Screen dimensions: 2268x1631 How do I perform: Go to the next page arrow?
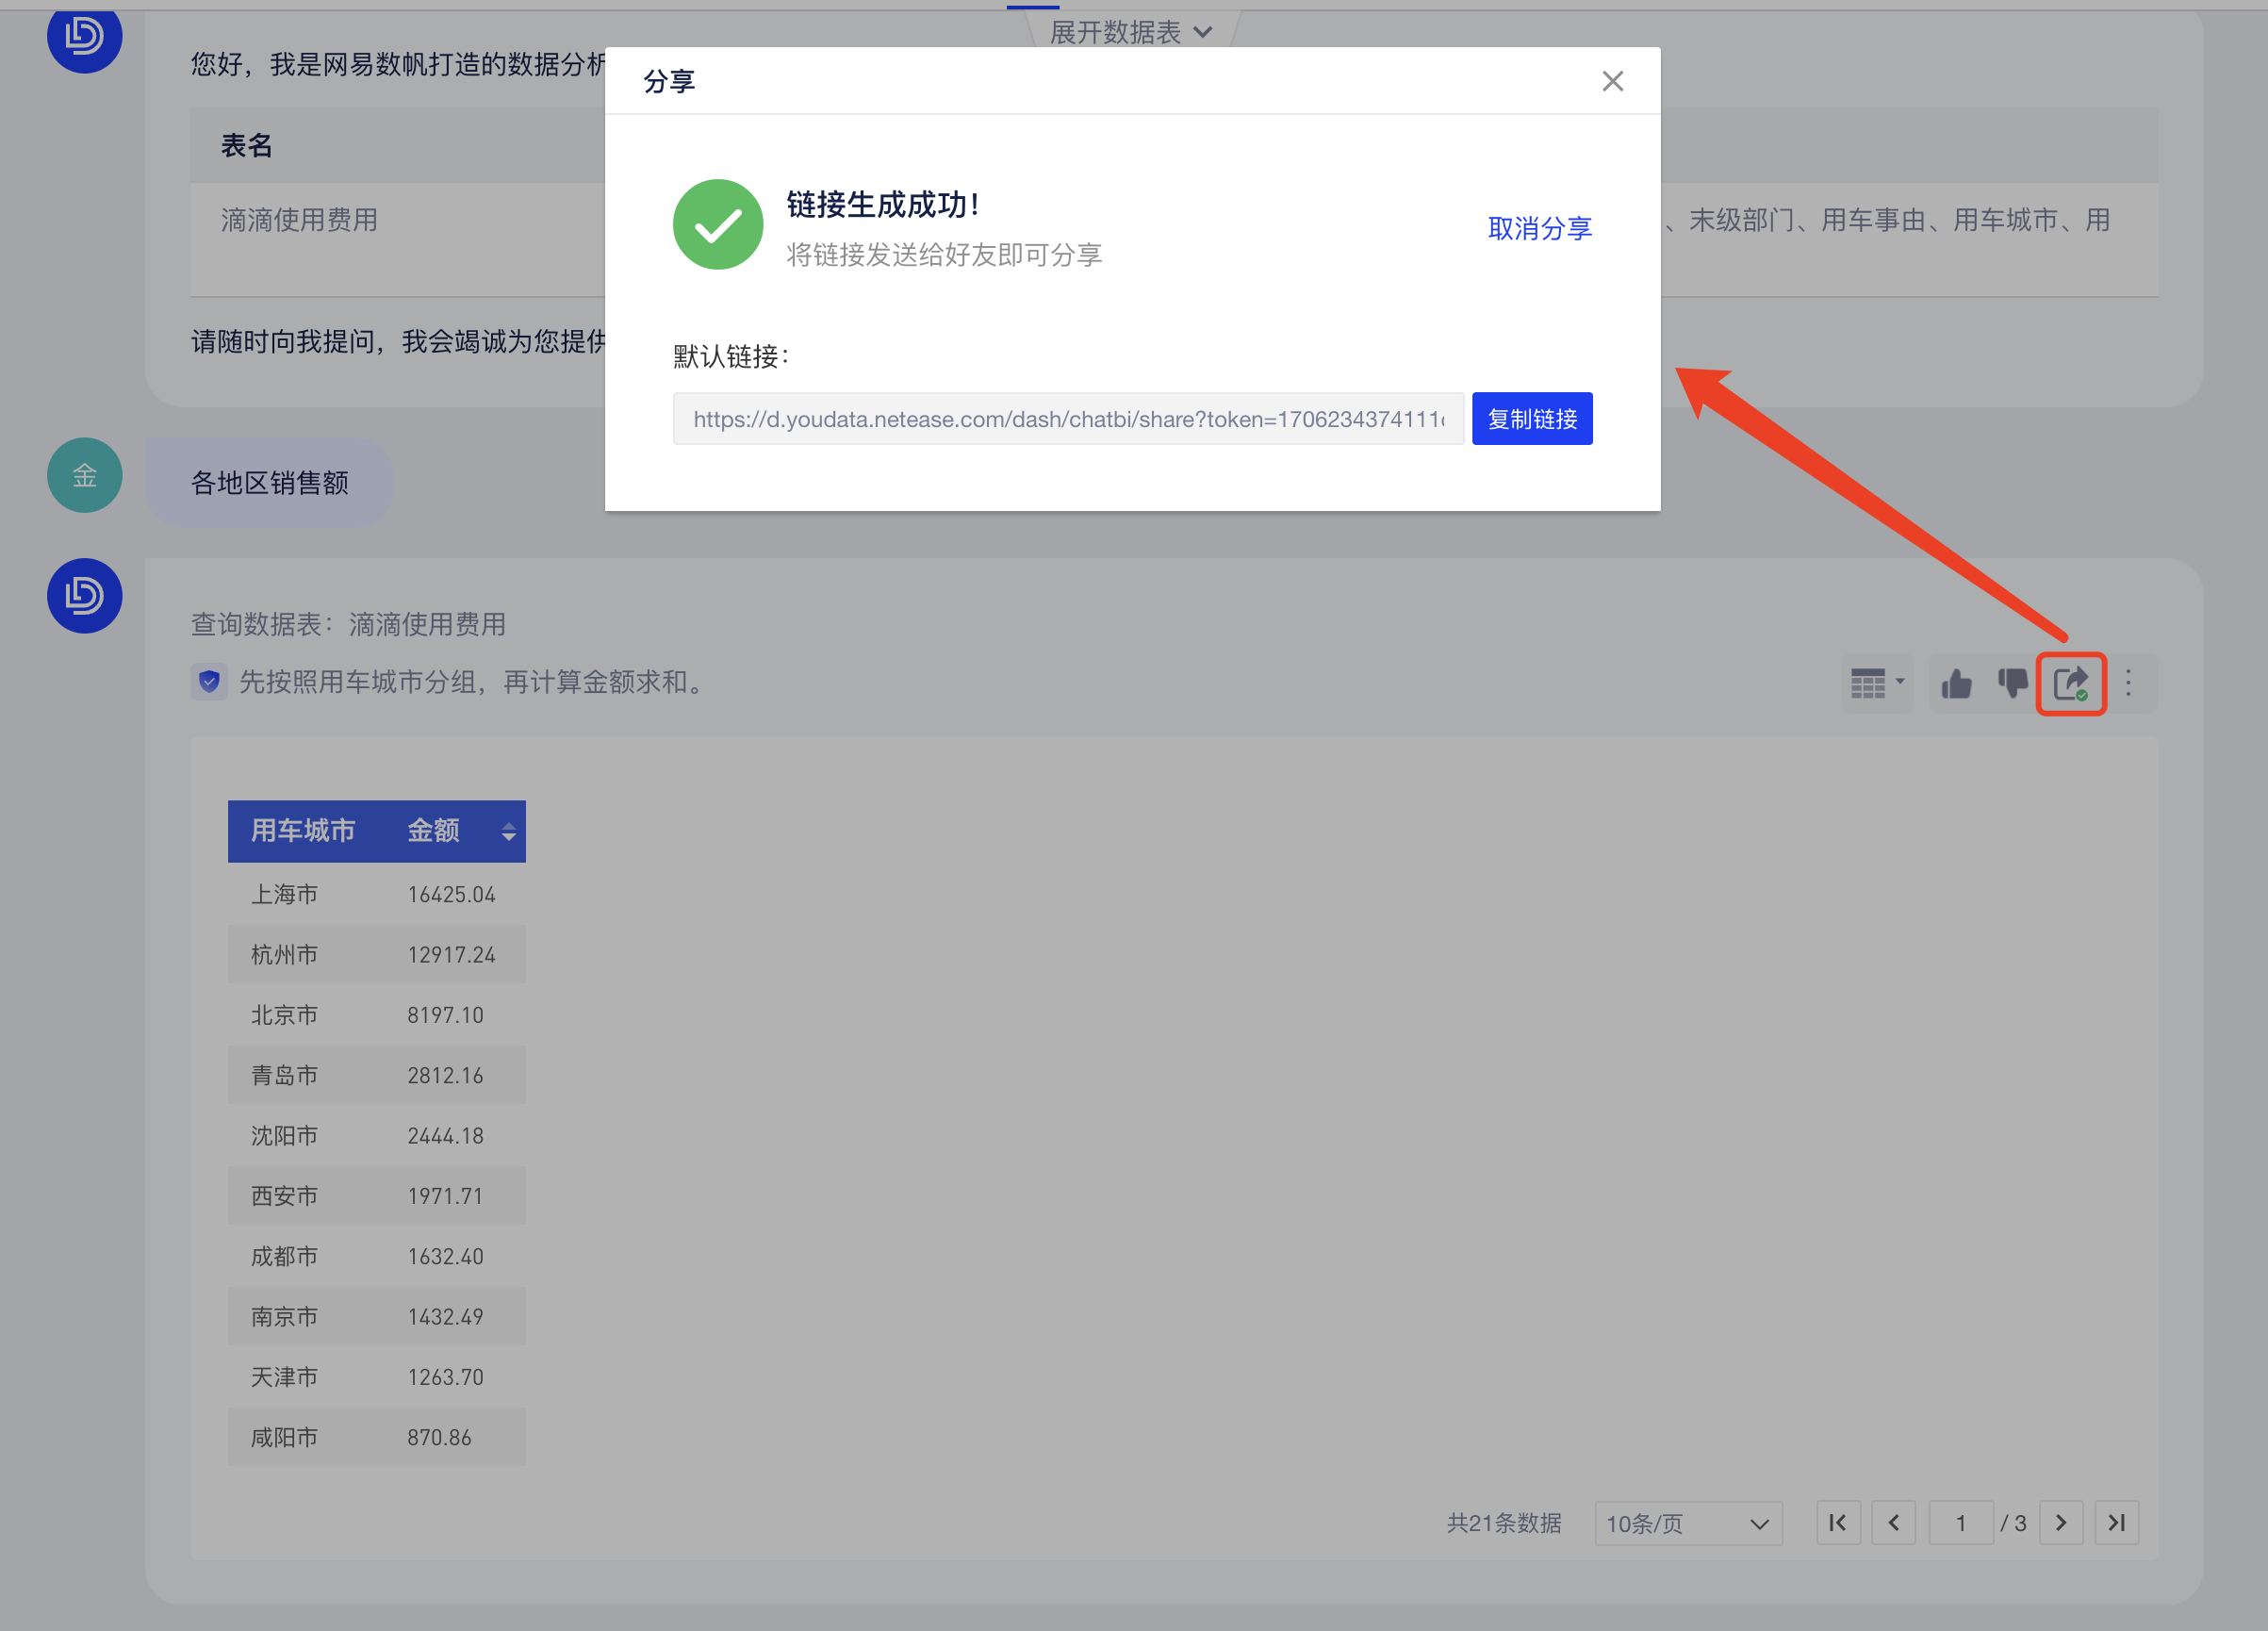[x=2061, y=1522]
